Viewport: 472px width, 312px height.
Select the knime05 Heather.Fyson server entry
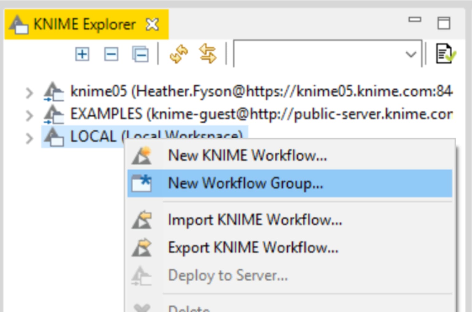pos(262,92)
